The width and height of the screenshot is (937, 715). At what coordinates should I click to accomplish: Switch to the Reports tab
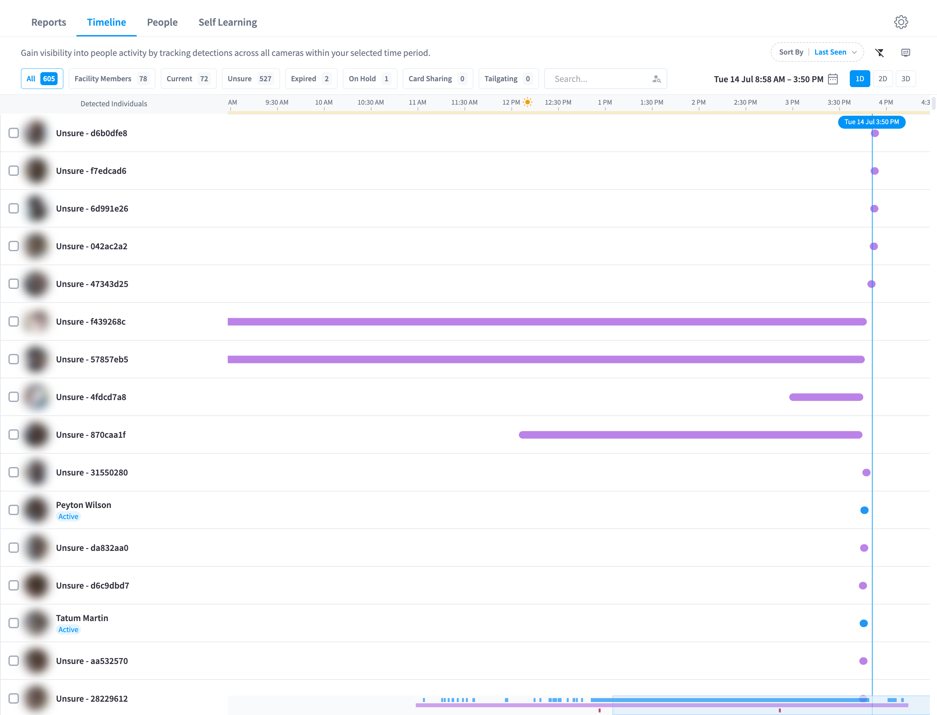[x=48, y=22]
